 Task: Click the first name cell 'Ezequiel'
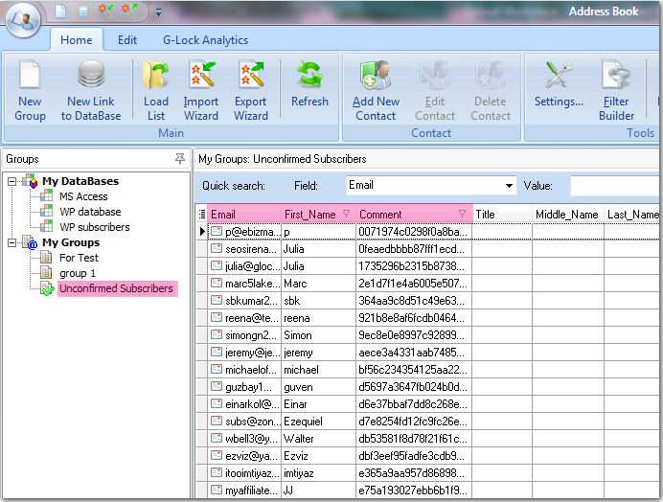318,422
